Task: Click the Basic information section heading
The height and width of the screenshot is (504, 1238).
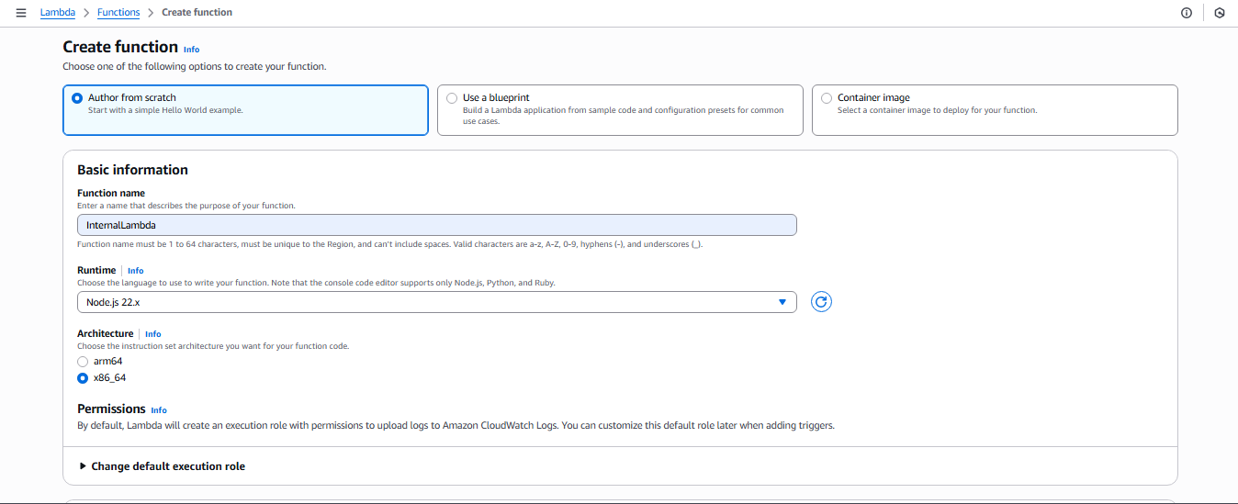Action: coord(132,170)
